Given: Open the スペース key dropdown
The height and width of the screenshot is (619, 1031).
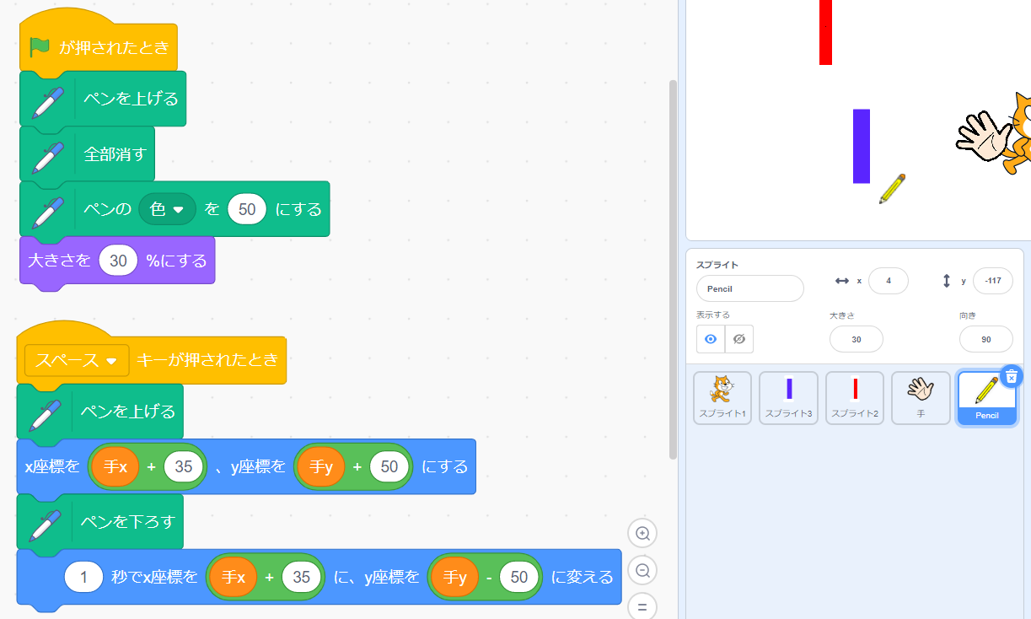Looking at the screenshot, I should click(x=77, y=360).
